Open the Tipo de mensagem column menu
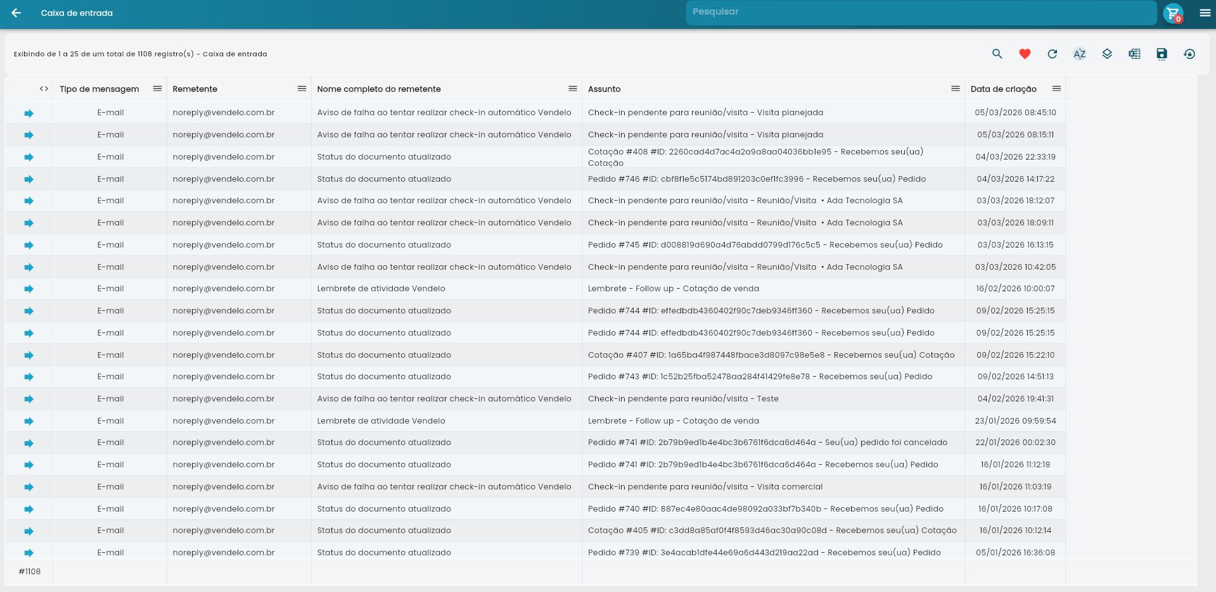Screen dimensions: 1216x592 (x=157, y=89)
